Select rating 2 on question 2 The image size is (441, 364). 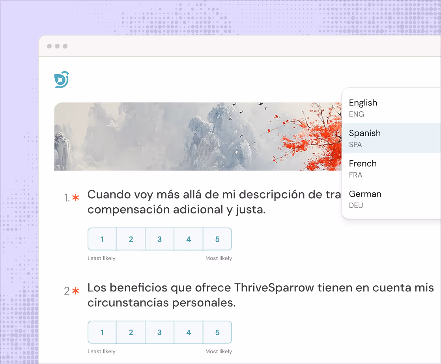tap(131, 332)
